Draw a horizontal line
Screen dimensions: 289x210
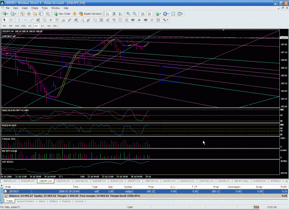tap(25, 20)
